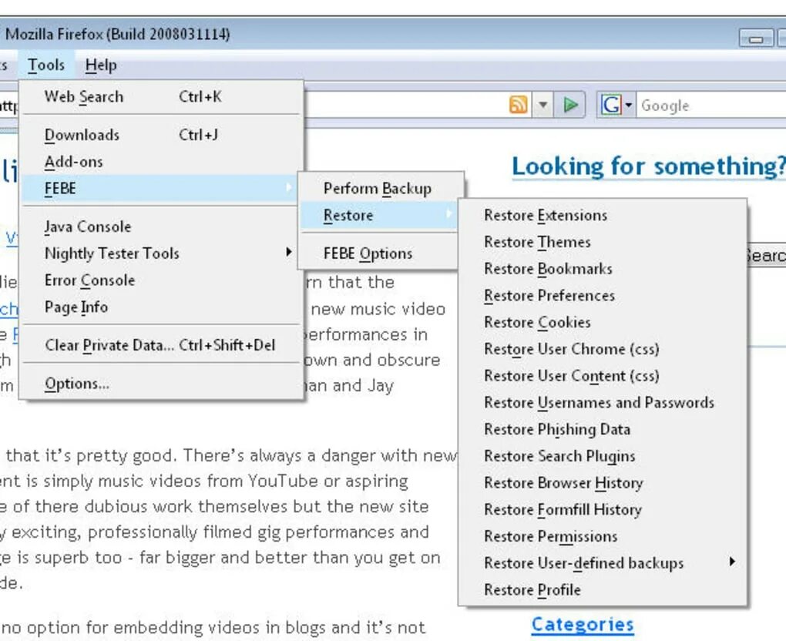The image size is (786, 641).
Task: Expand Restore User-defined backups submenu
Action: (603, 563)
